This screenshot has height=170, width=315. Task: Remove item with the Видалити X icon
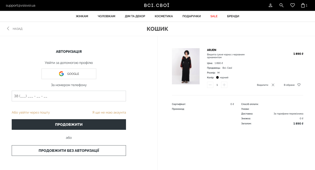click(x=273, y=85)
